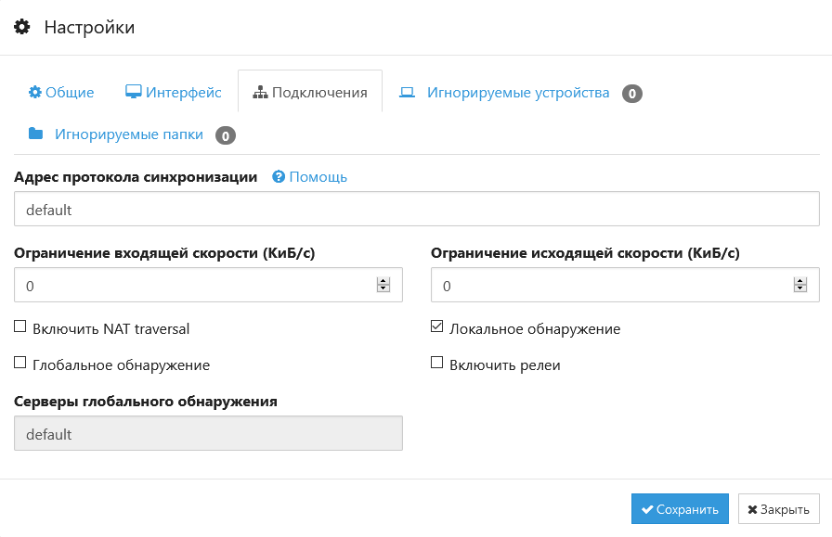Close dialog with Закрыть button
Screen dimensions: 832x537
(778, 509)
